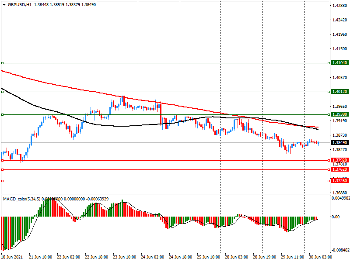Select the green 1.40120 price level label
Image resolution: width=350 pixels, height=262 pixels.
pyautogui.click(x=339, y=92)
